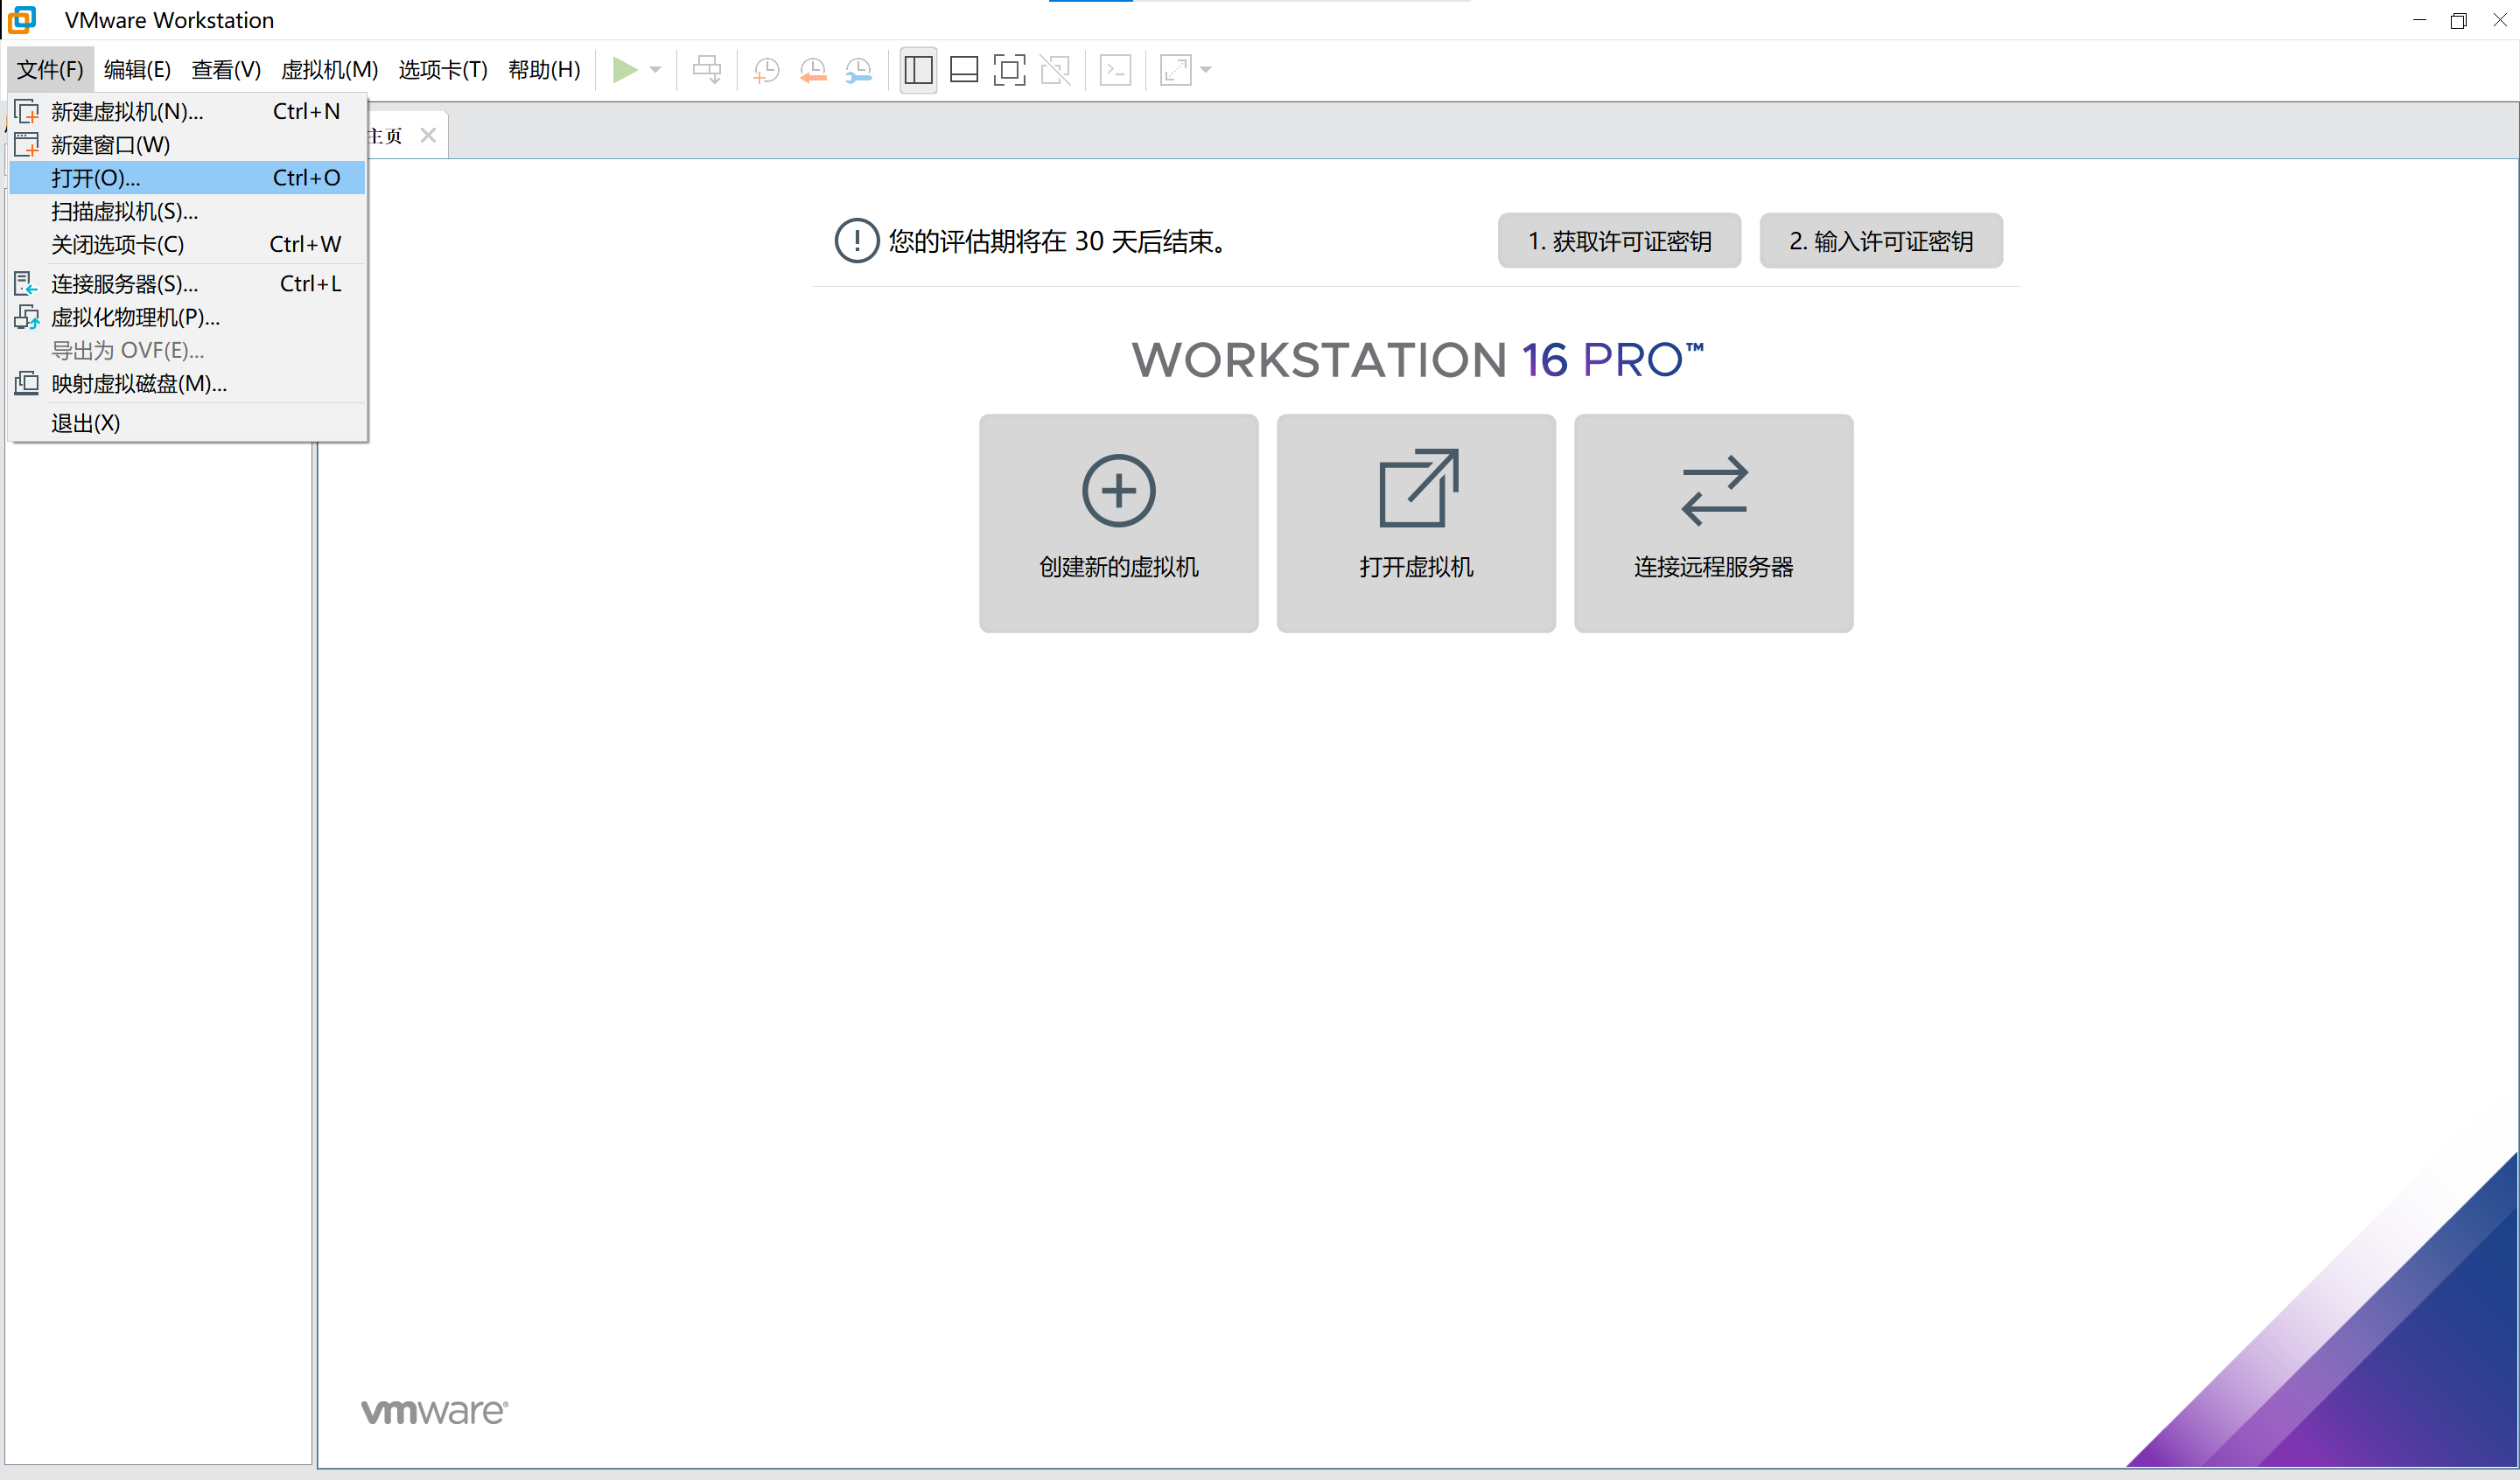Click the map virtual disk icon
The height and width of the screenshot is (1480, 2520).
(27, 384)
